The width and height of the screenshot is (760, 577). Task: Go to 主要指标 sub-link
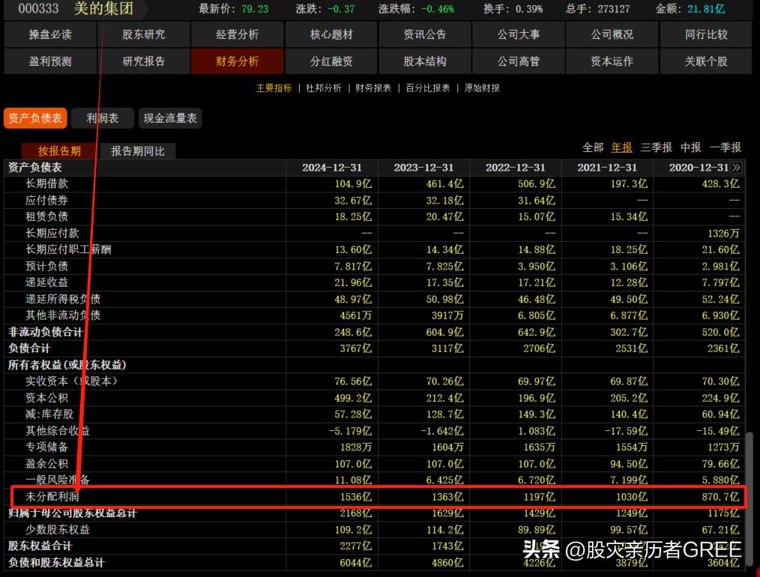tap(274, 88)
